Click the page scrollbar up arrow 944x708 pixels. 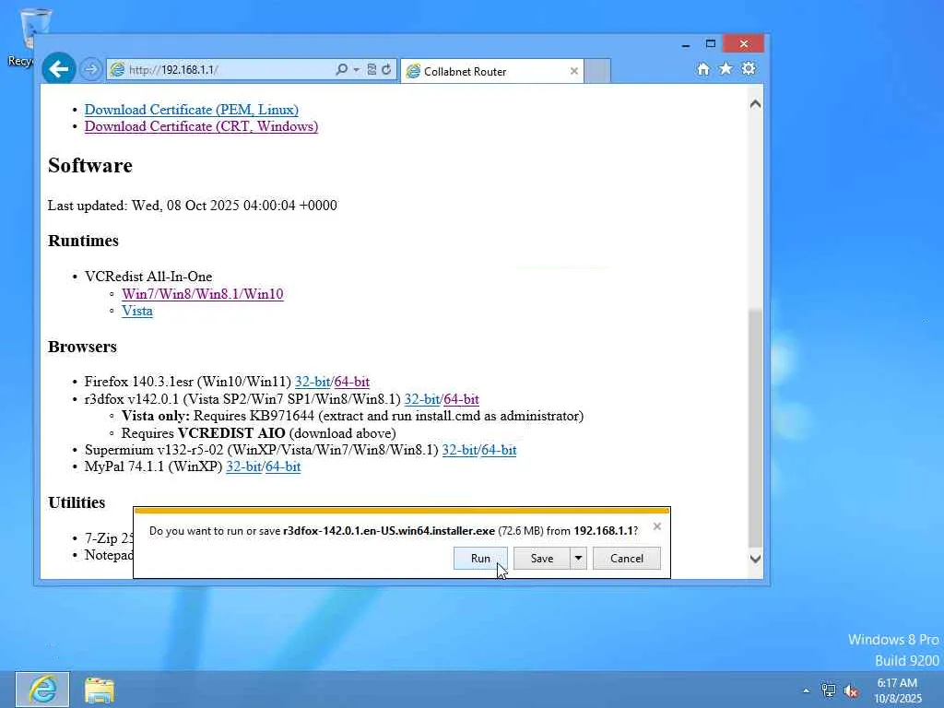point(755,104)
